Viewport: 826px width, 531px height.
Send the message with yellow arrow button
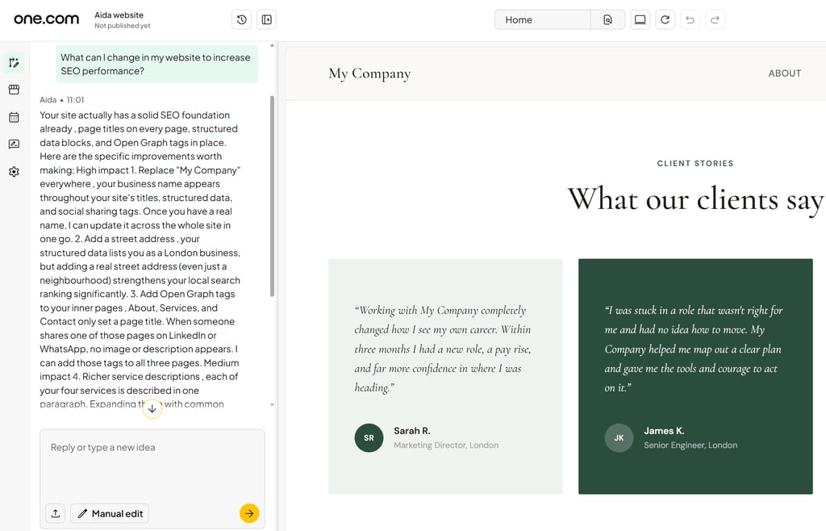pyautogui.click(x=249, y=513)
